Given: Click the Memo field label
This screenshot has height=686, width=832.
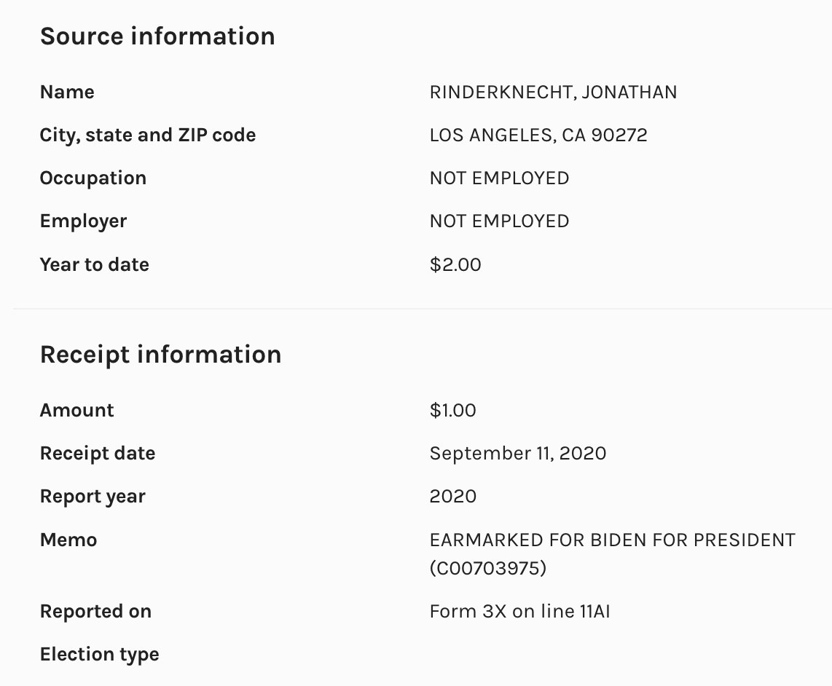Looking at the screenshot, I should pos(68,540).
